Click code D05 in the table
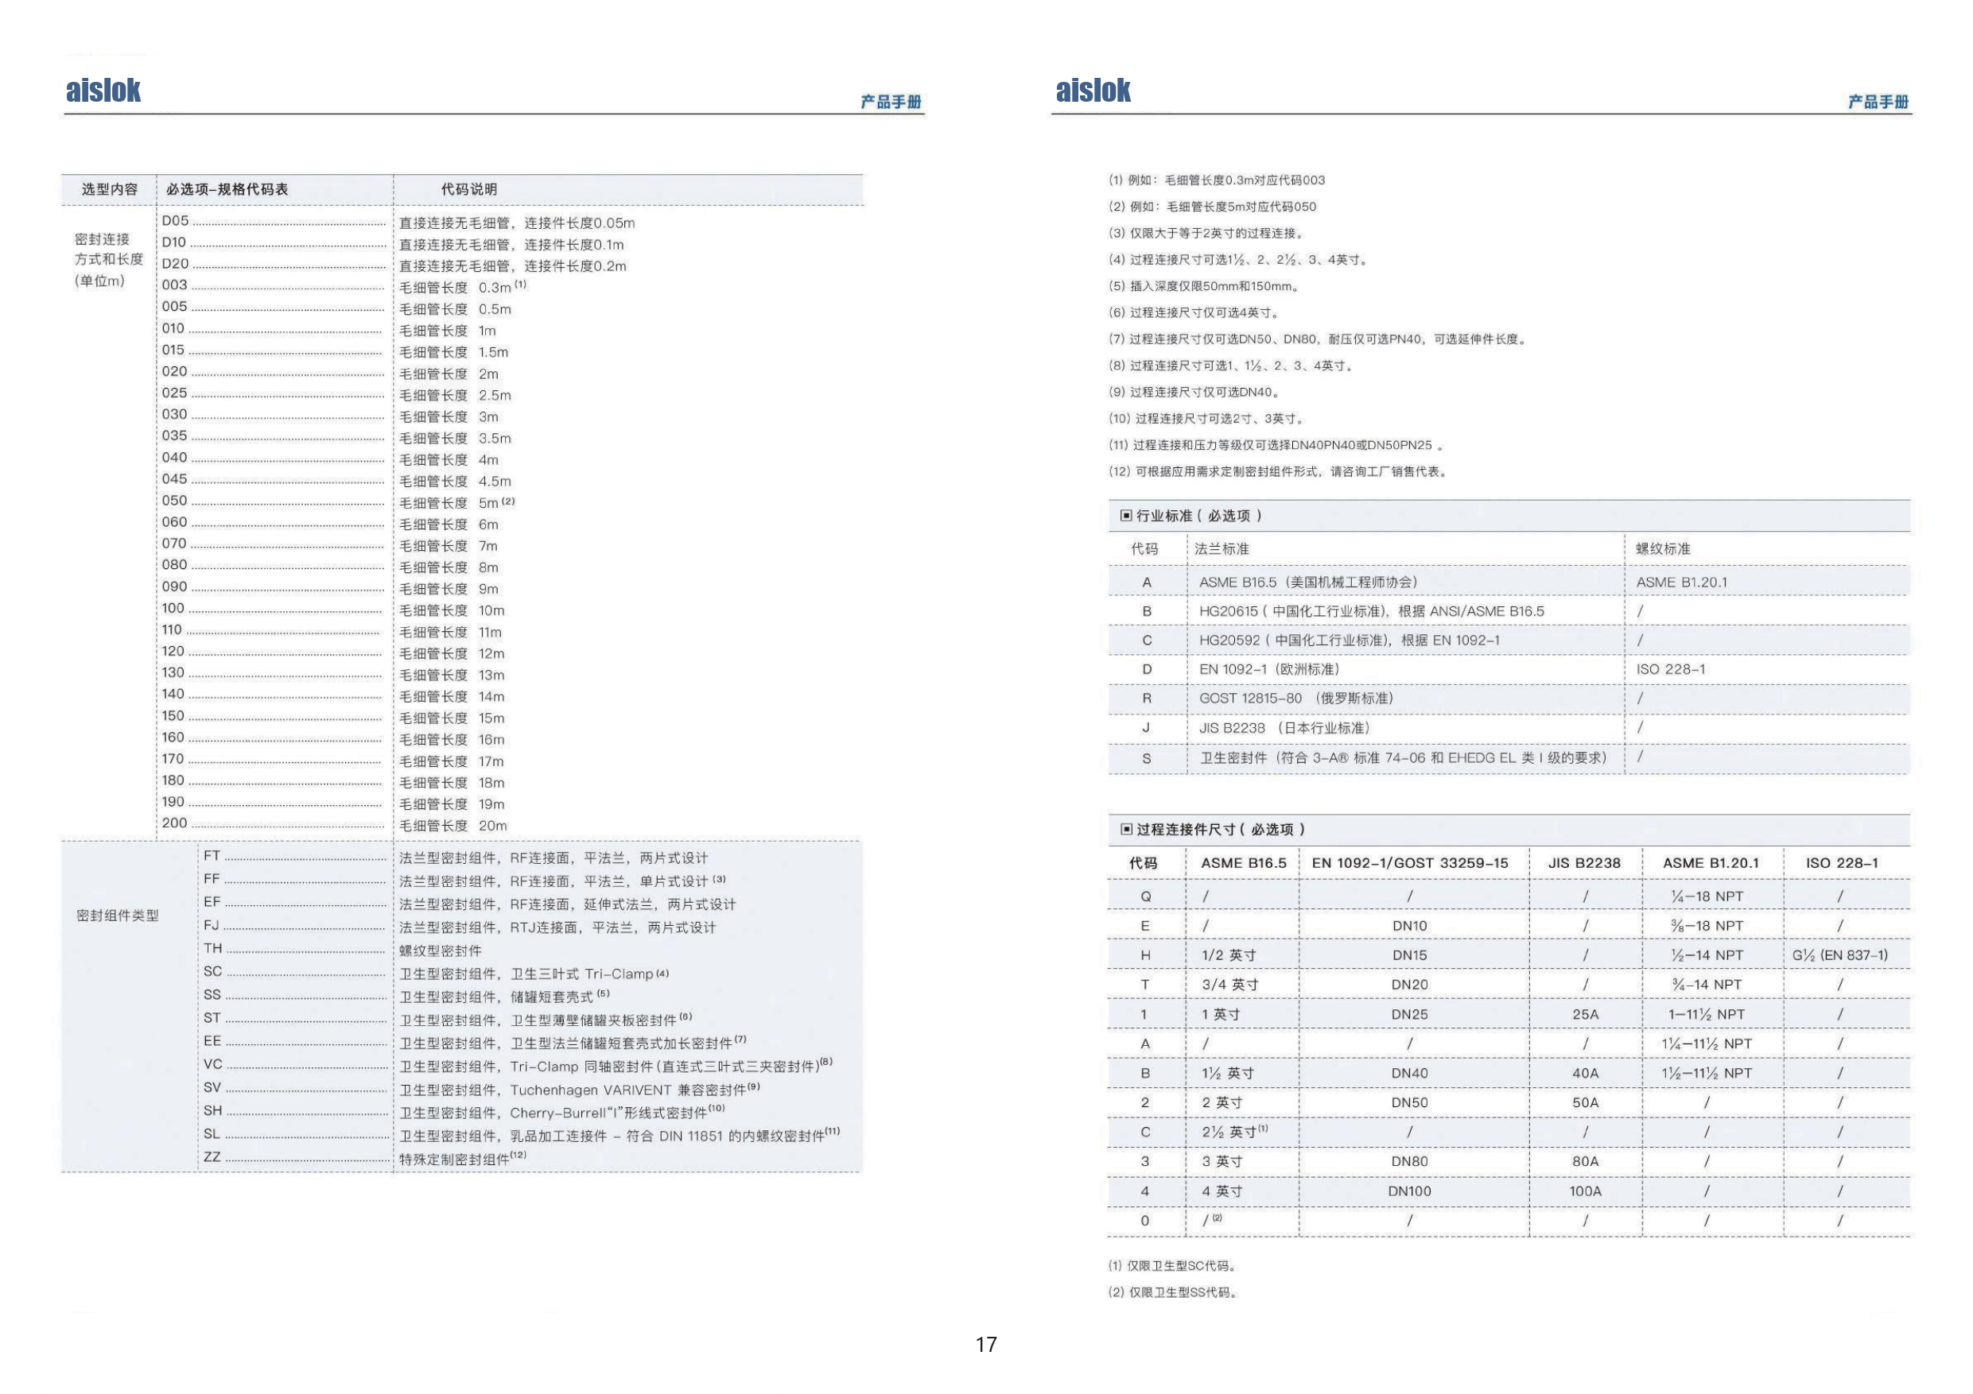Image resolution: width=1973 pixels, height=1394 pixels. pyautogui.click(x=174, y=221)
